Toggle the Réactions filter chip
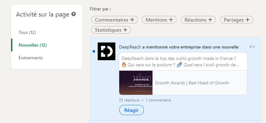266x123 pixels. [198, 20]
